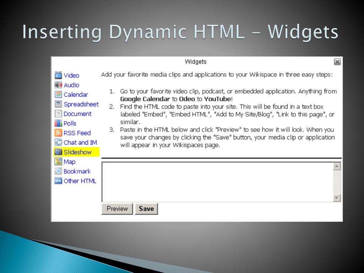Click the Video TV icon
This screenshot has width=364, height=273.
[58, 75]
